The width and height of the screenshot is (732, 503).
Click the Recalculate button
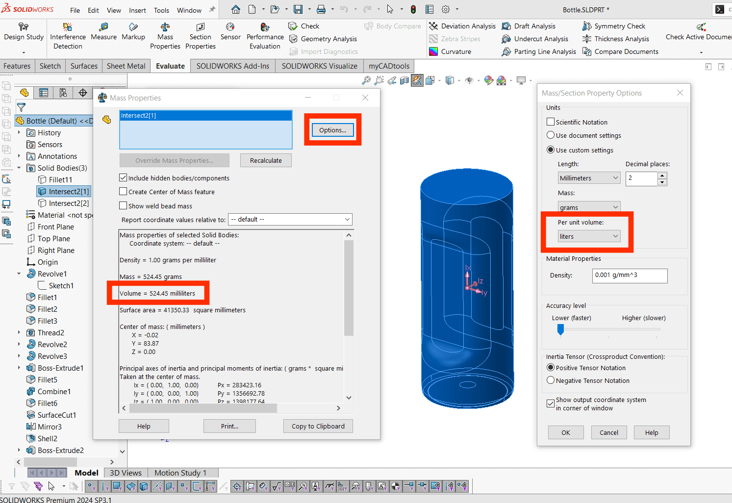click(x=265, y=160)
